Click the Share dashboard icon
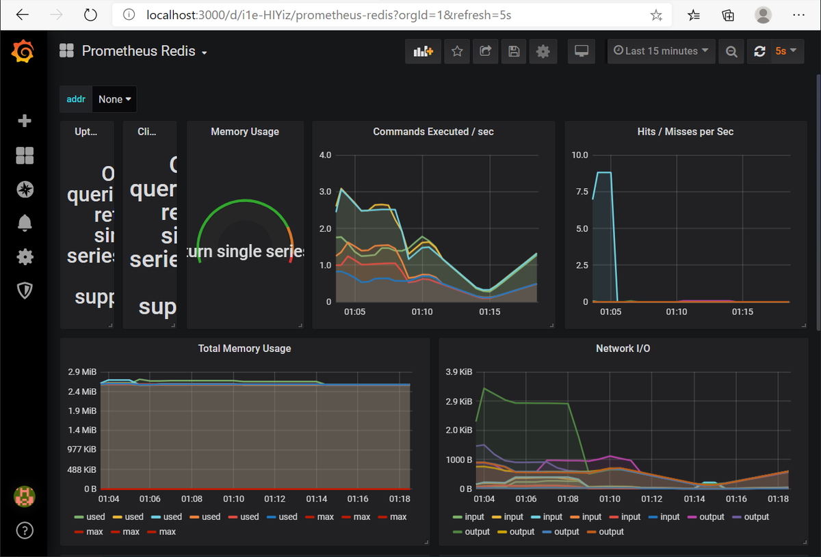821x557 pixels. pyautogui.click(x=486, y=51)
